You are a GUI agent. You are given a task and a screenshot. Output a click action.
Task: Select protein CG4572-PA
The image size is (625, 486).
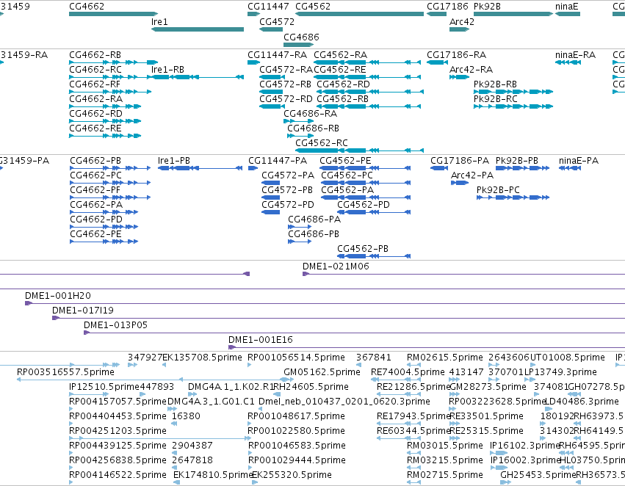click(x=288, y=175)
